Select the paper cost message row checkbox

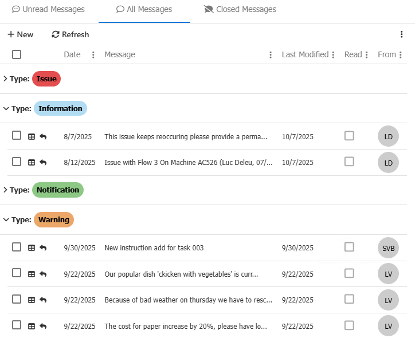[x=17, y=325]
